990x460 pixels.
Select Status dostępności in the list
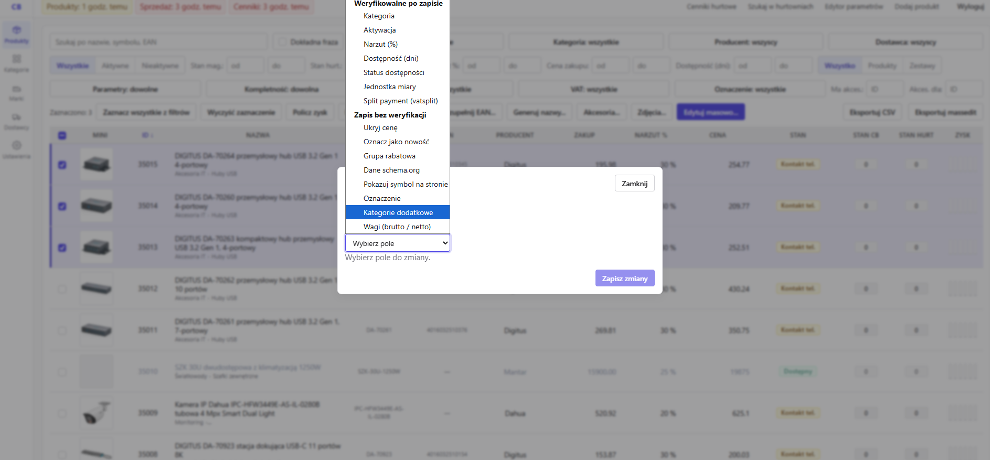coord(398,72)
